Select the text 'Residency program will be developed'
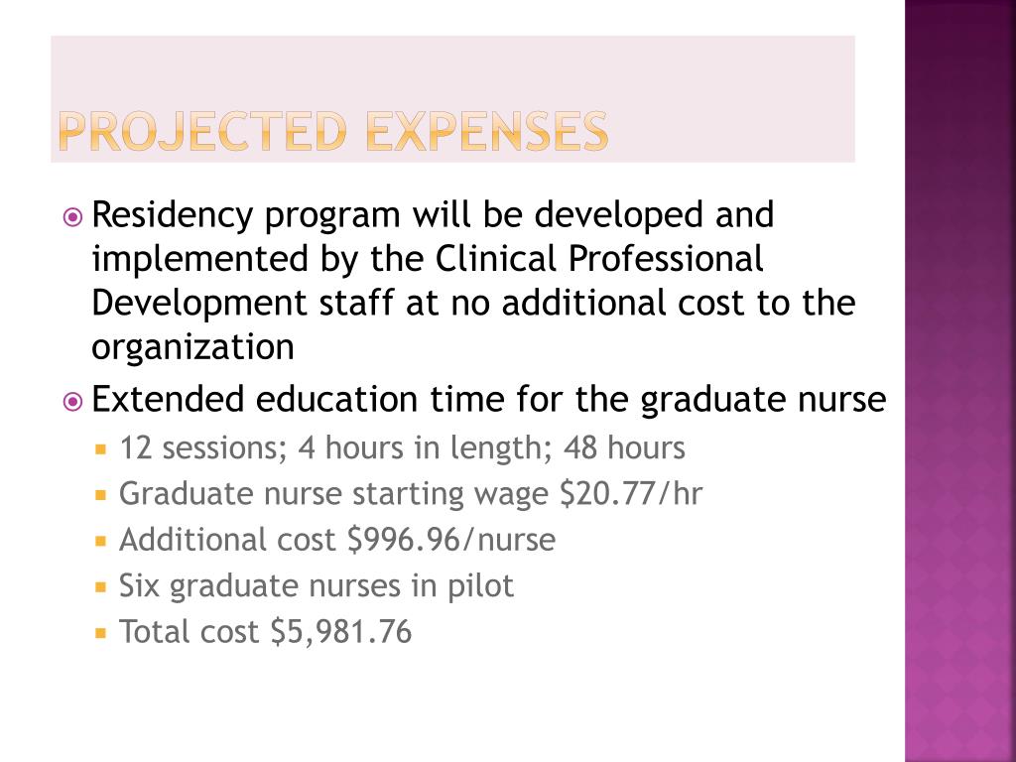1016x762 pixels. (x=398, y=215)
